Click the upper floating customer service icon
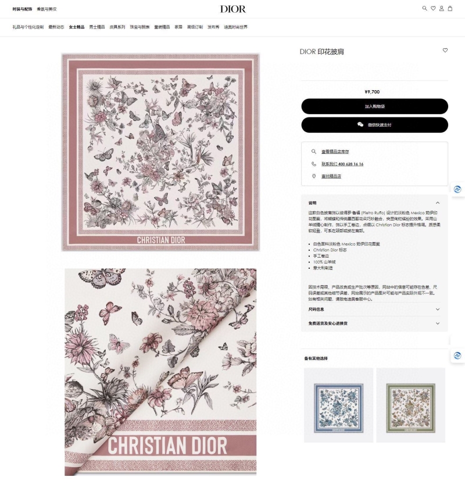 [457, 189]
